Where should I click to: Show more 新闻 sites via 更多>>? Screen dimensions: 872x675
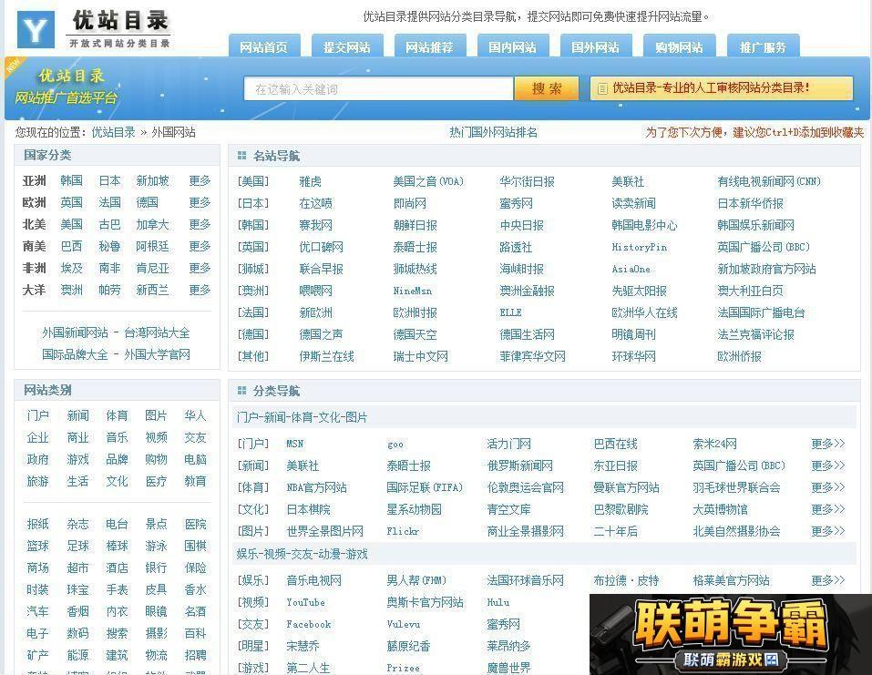tap(827, 465)
